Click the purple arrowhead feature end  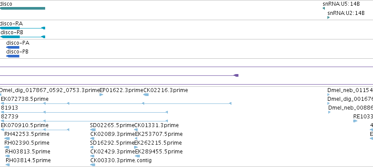click(236, 75)
